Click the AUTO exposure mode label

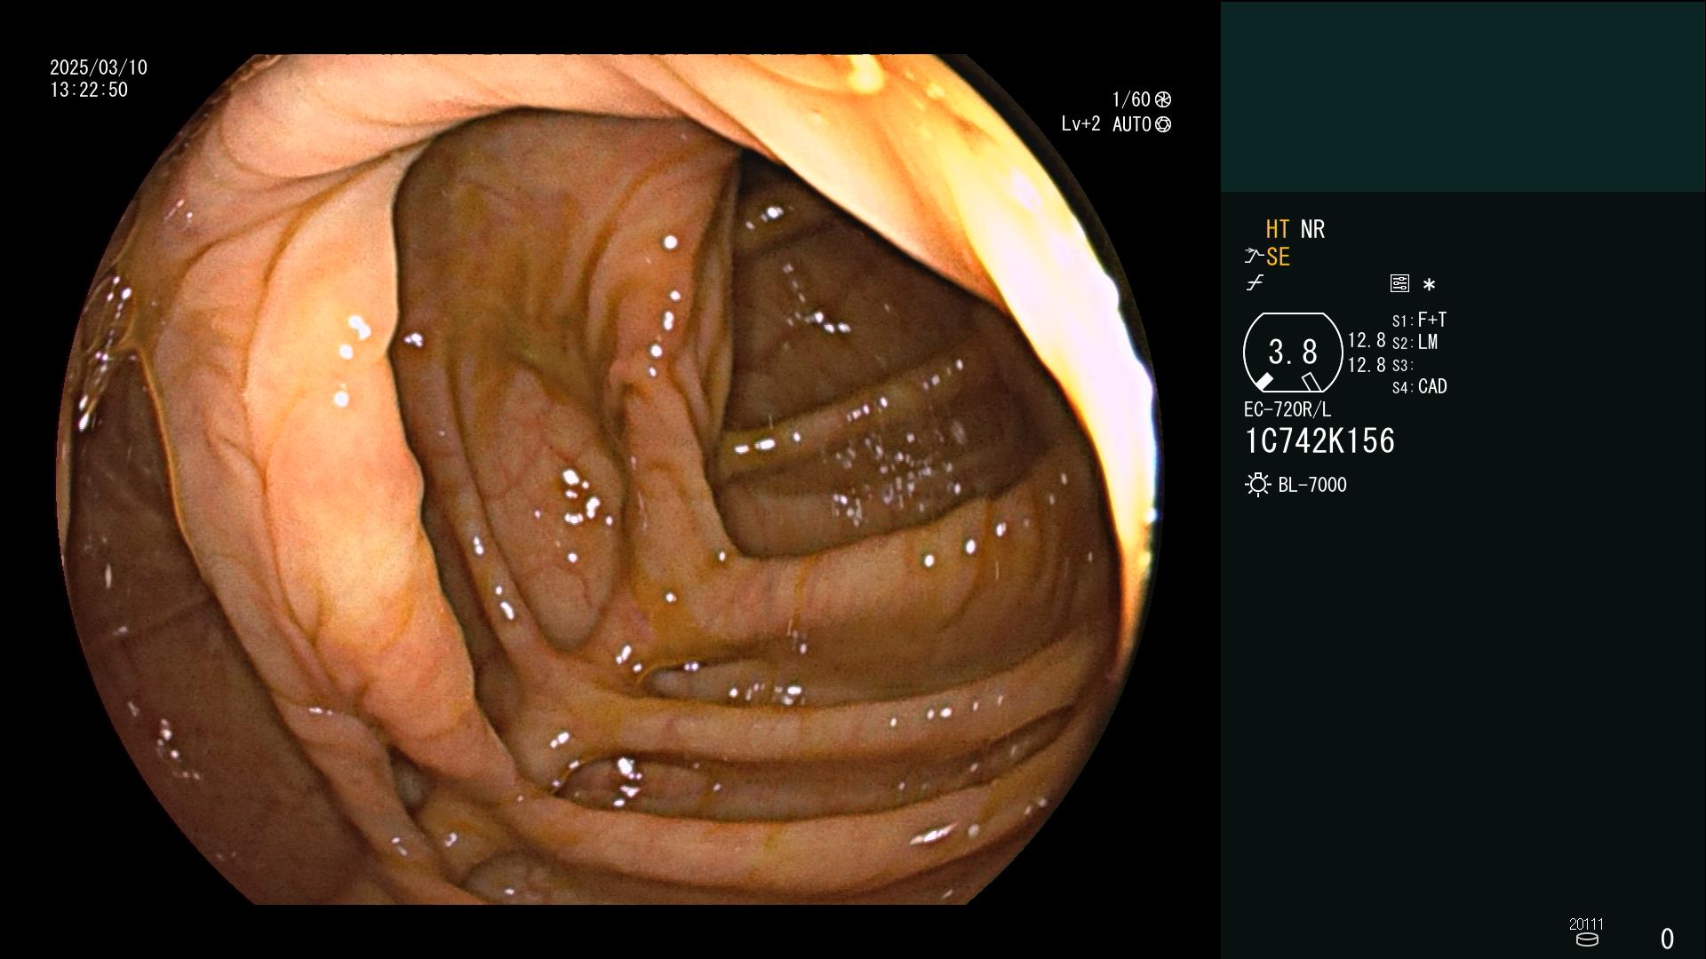(1131, 125)
